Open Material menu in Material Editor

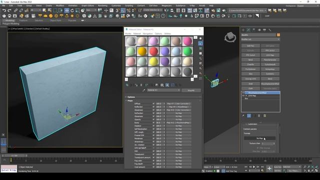137,33
